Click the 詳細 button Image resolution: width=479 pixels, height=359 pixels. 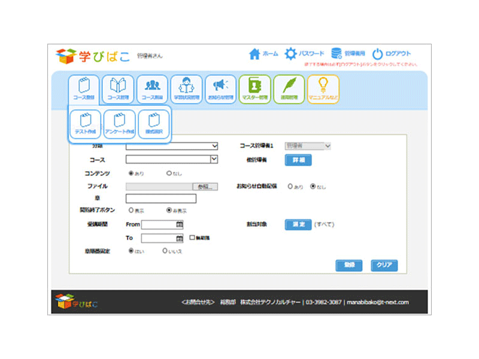[x=298, y=160]
